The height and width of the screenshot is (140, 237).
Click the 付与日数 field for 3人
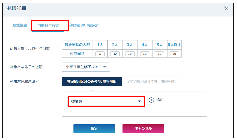tap(130, 54)
